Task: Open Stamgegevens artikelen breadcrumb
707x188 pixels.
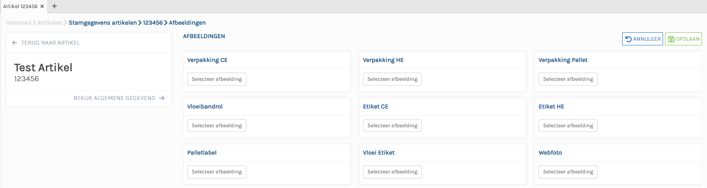Action: tap(103, 23)
